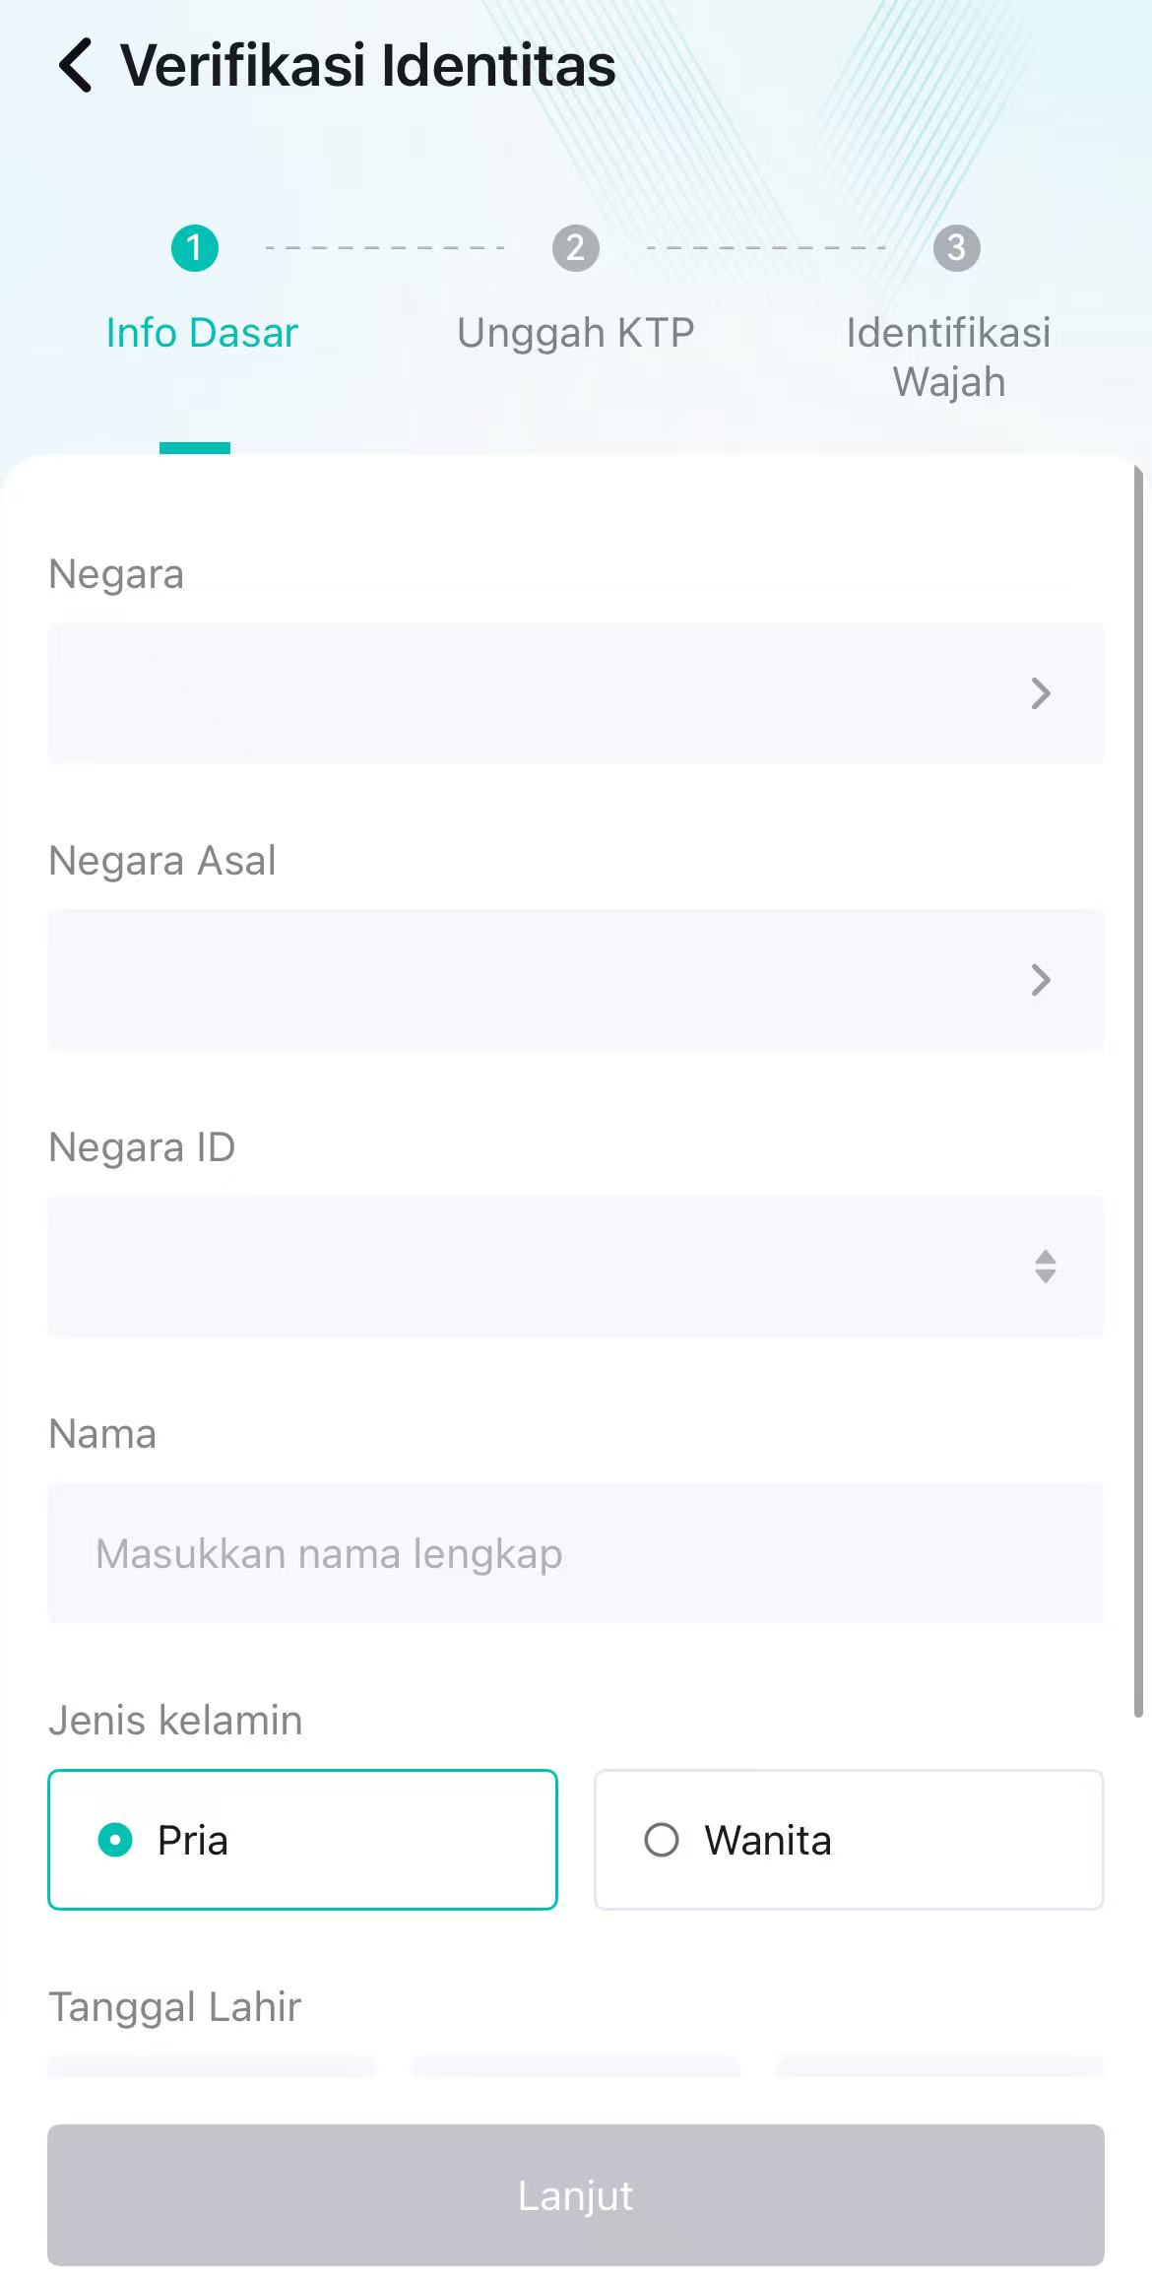Switch to the Info Dasar tab
This screenshot has width=1152, height=2280.
[202, 333]
